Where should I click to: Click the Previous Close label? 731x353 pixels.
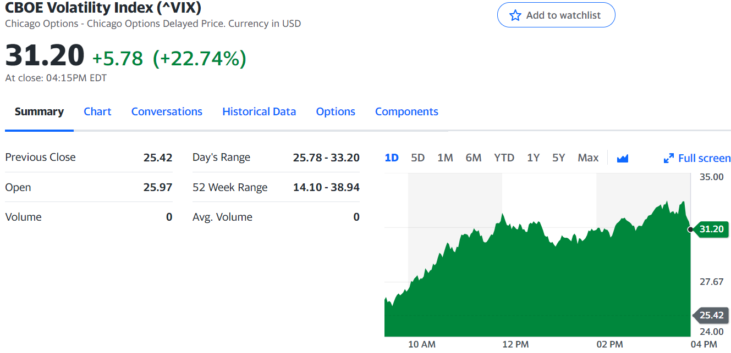[40, 157]
